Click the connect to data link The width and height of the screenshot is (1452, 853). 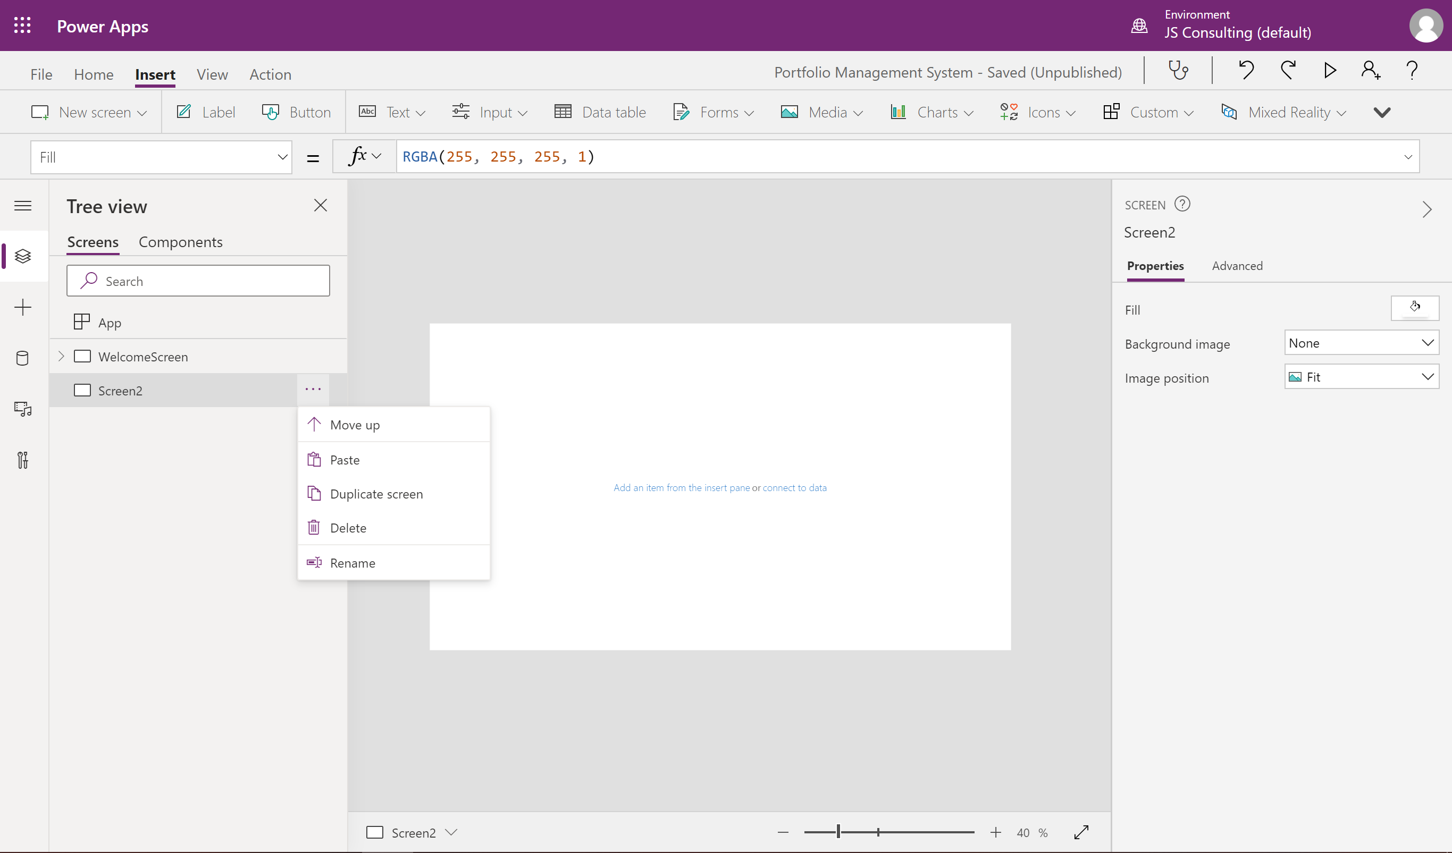click(x=794, y=488)
